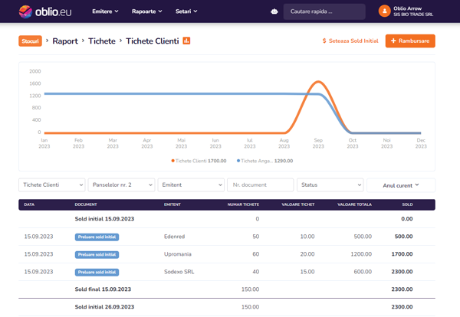460x317 pixels.
Task: Open the Oblio Arrow account name
Action: pyautogui.click(x=408, y=8)
